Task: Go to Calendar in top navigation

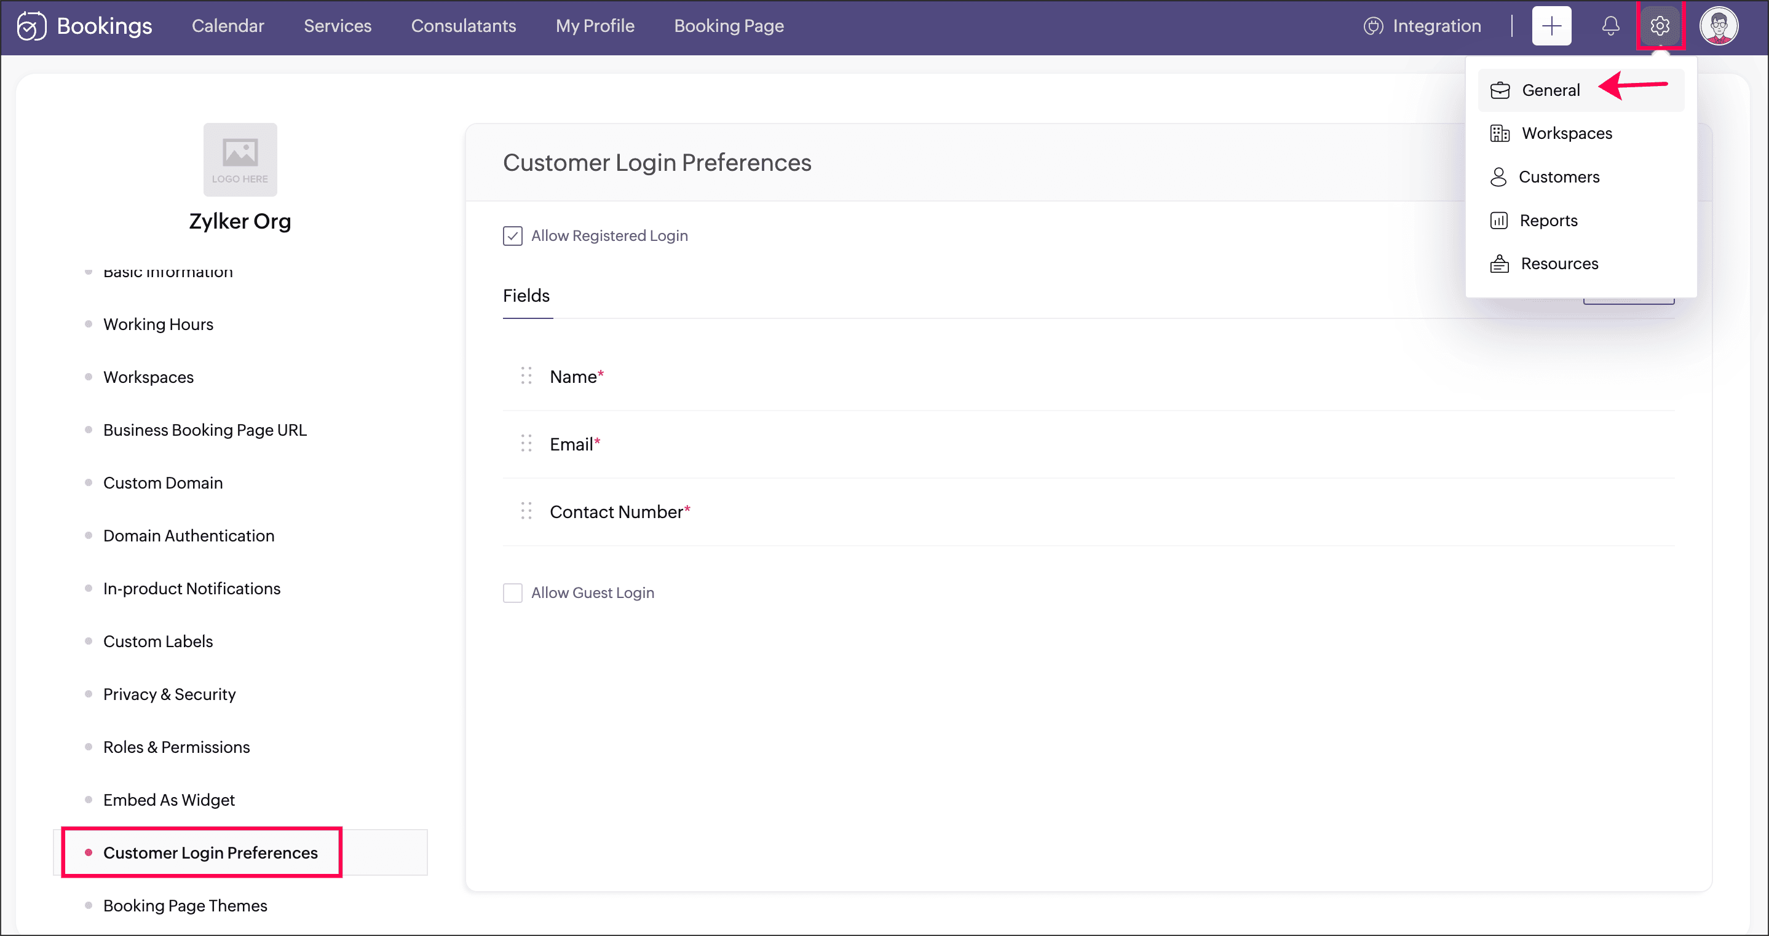Action: (228, 26)
